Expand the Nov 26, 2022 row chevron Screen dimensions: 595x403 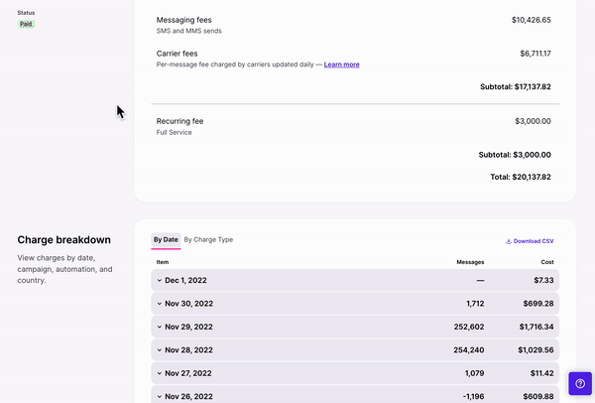(160, 396)
